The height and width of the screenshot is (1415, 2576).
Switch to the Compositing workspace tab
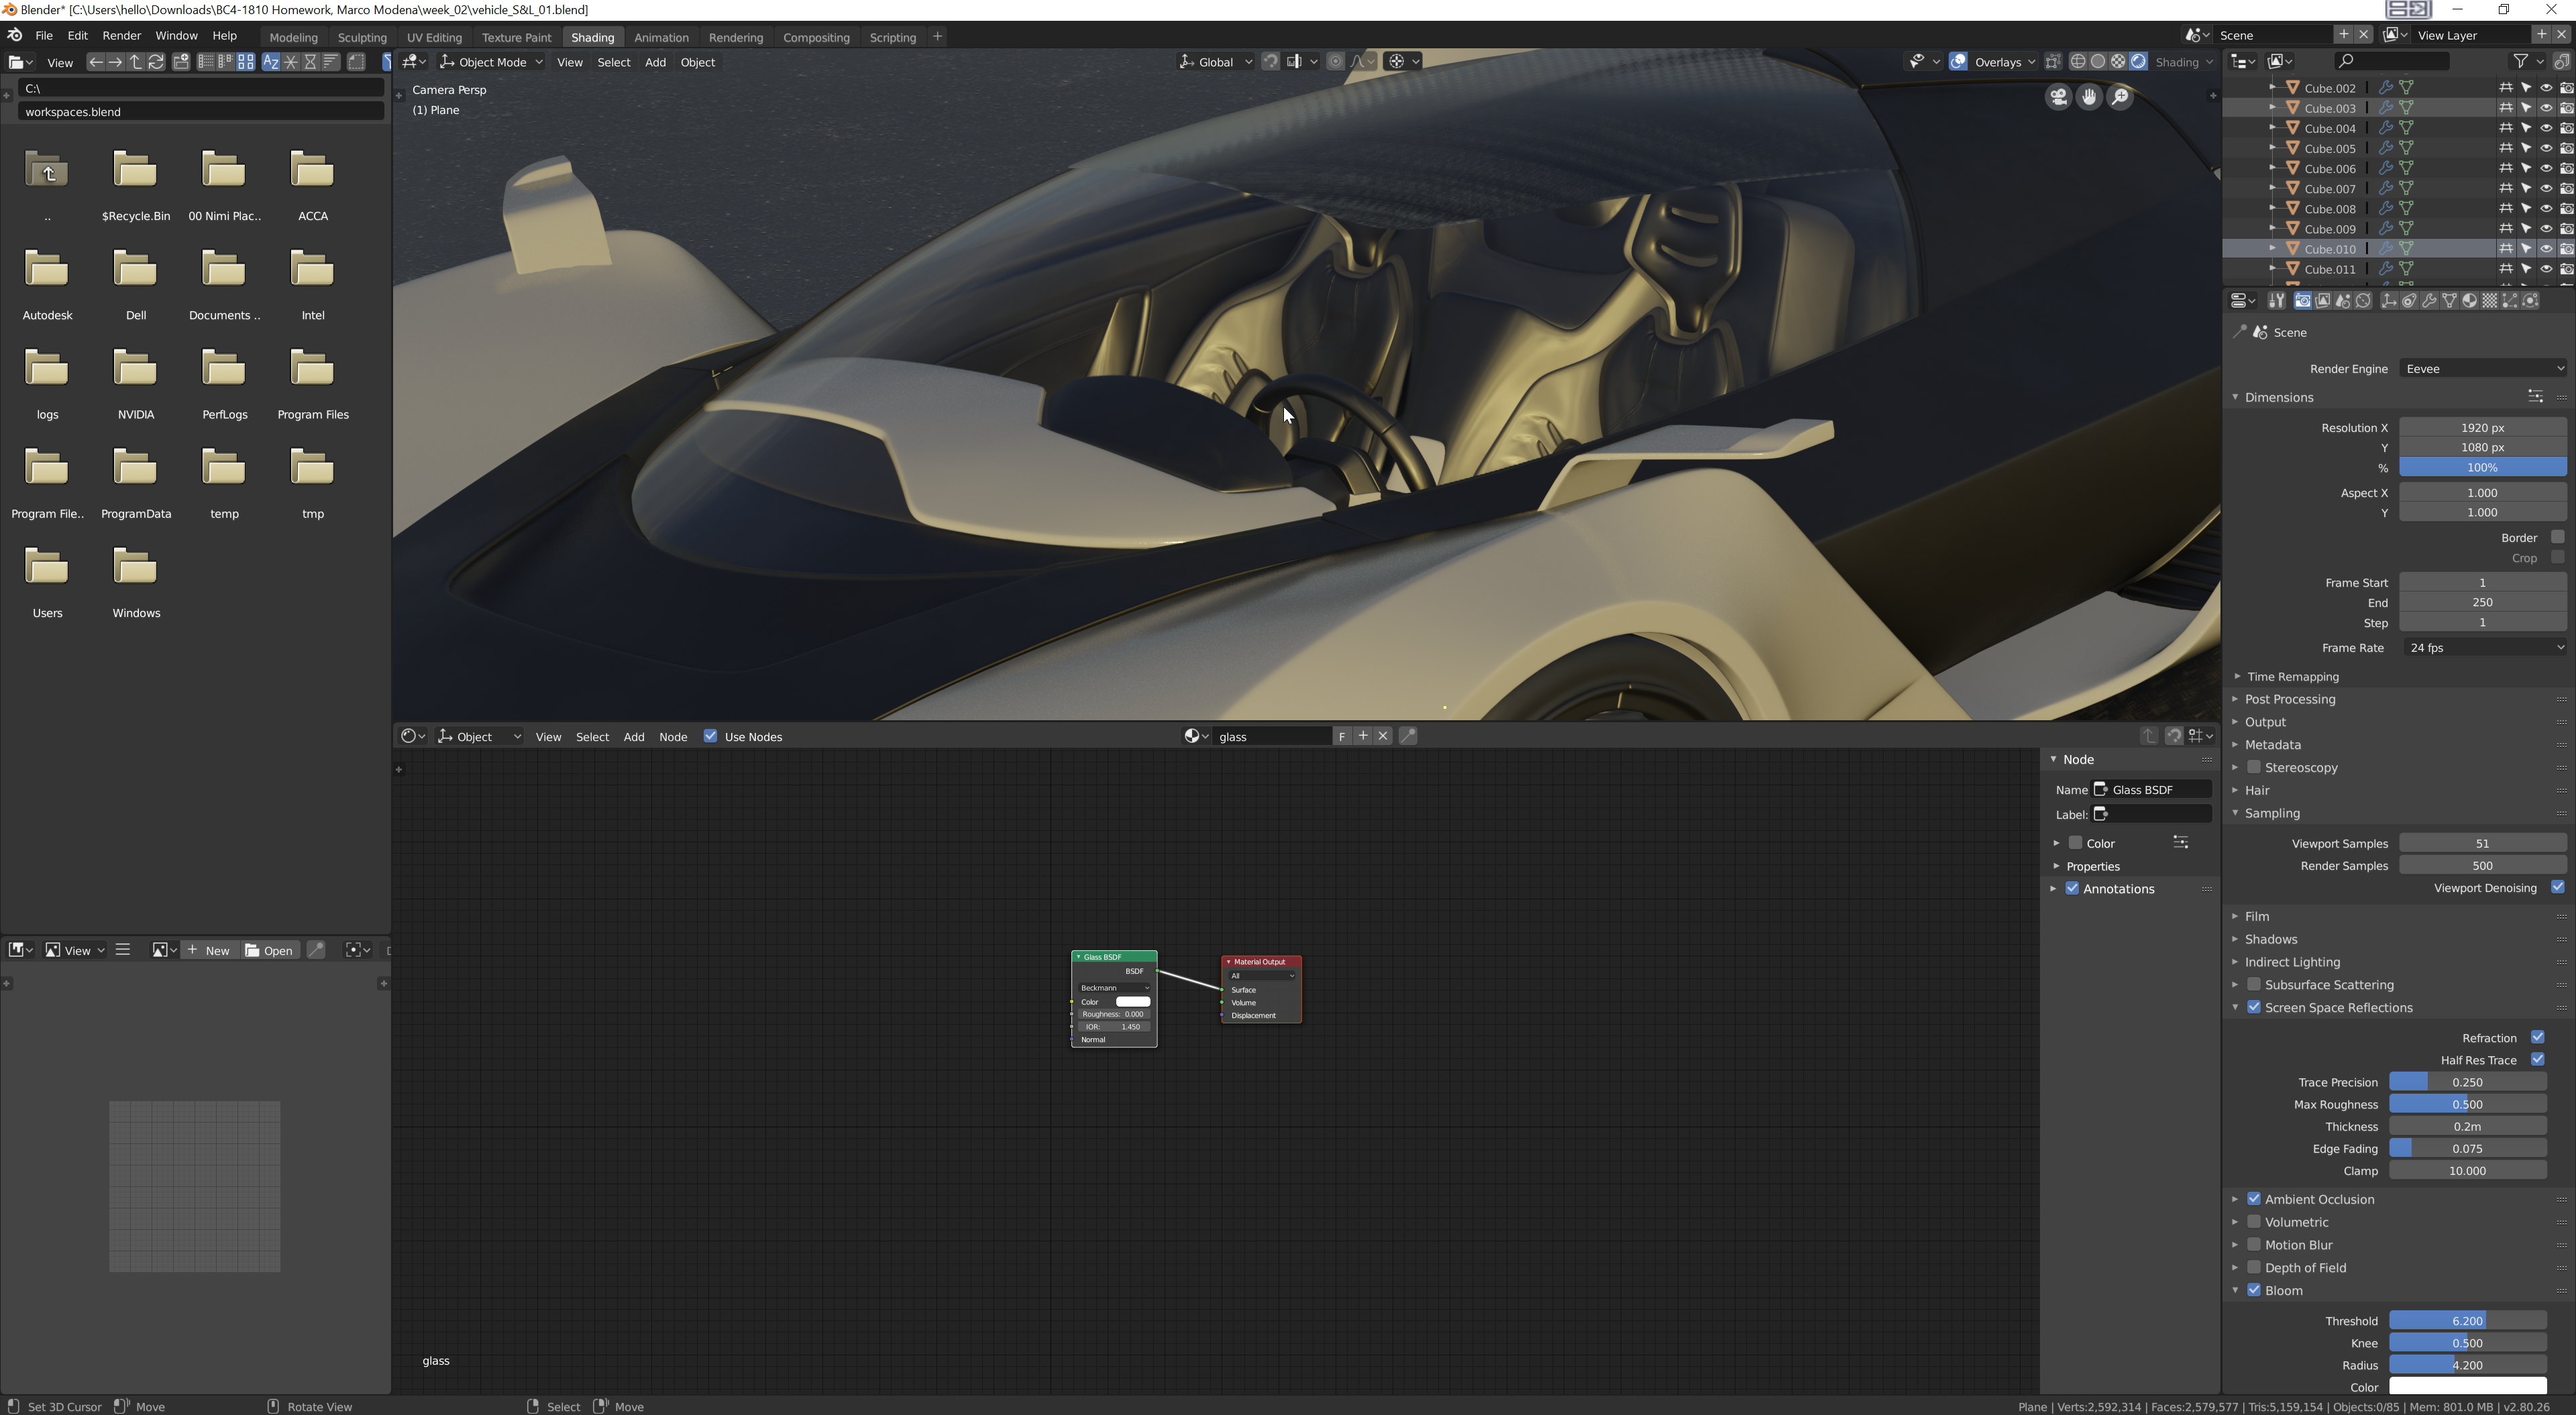(816, 37)
